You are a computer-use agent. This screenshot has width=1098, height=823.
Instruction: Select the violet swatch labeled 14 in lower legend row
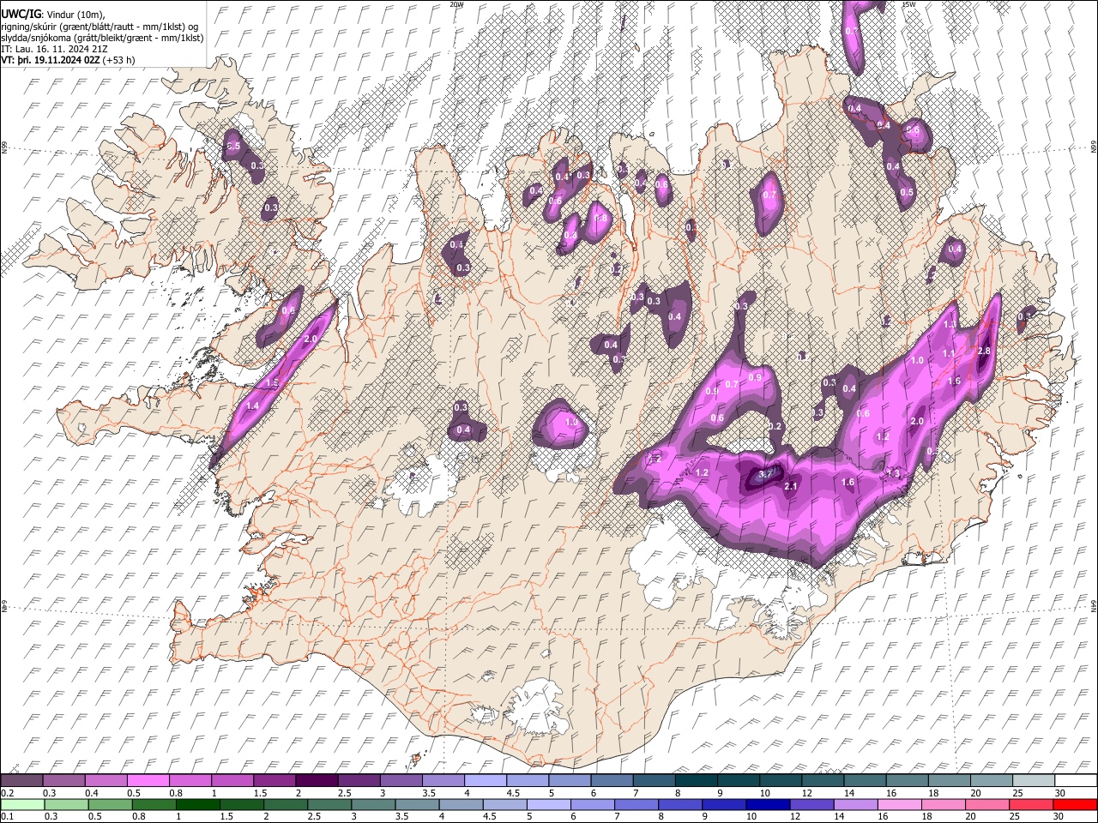855,804
